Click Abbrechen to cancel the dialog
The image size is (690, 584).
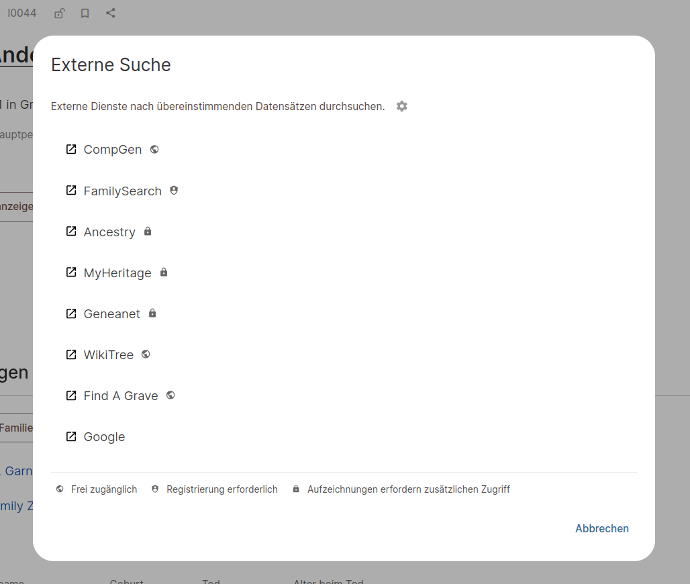pyautogui.click(x=601, y=528)
